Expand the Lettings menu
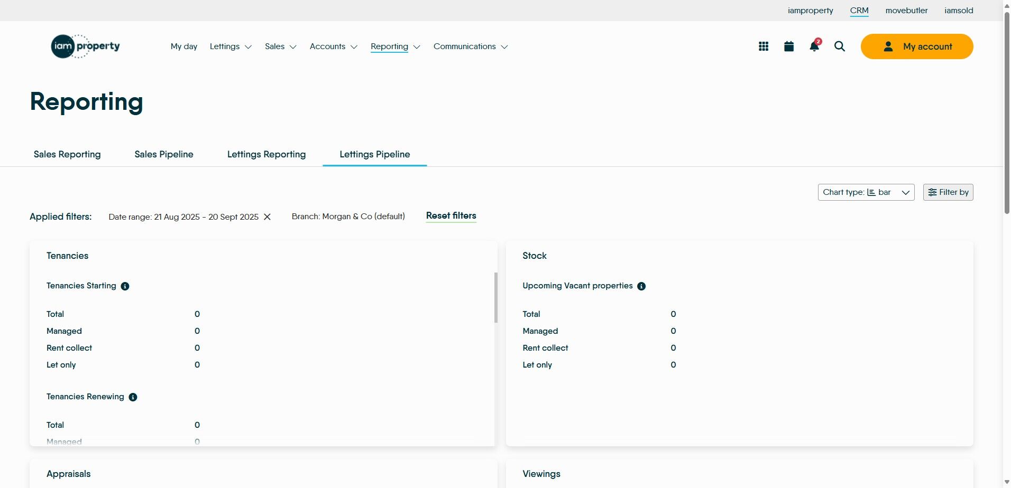 [x=231, y=46]
